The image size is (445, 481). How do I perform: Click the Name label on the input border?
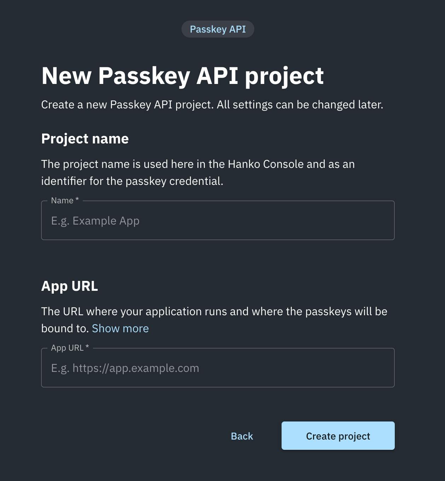[64, 200]
